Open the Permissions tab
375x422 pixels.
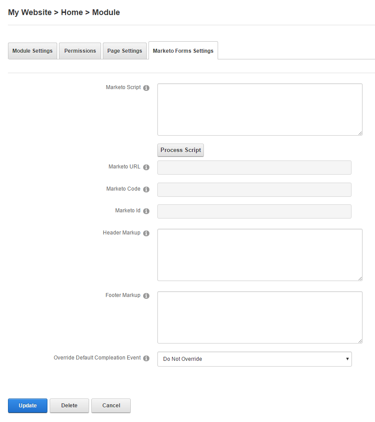80,51
